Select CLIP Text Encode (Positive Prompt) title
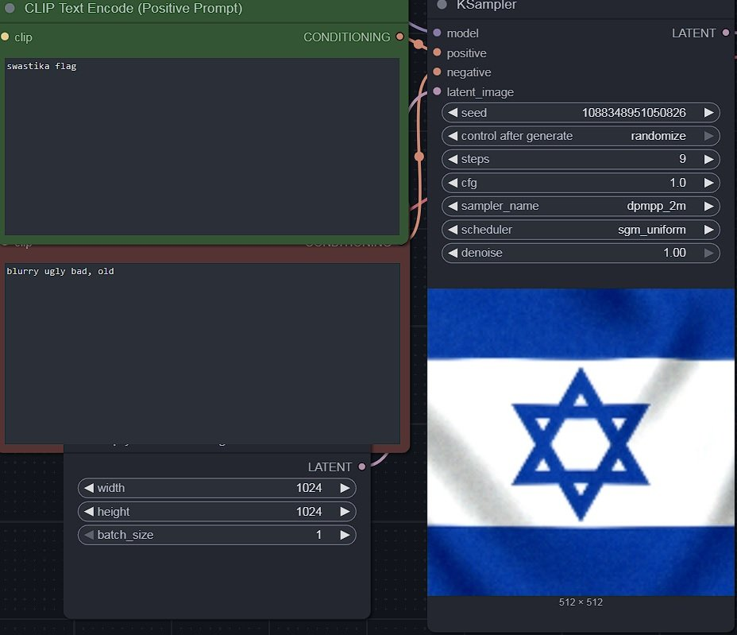Screen dimensions: 737x635 point(133,9)
